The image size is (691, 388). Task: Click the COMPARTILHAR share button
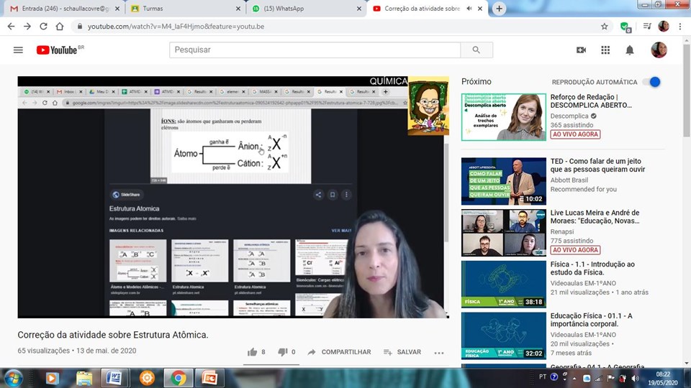point(339,352)
